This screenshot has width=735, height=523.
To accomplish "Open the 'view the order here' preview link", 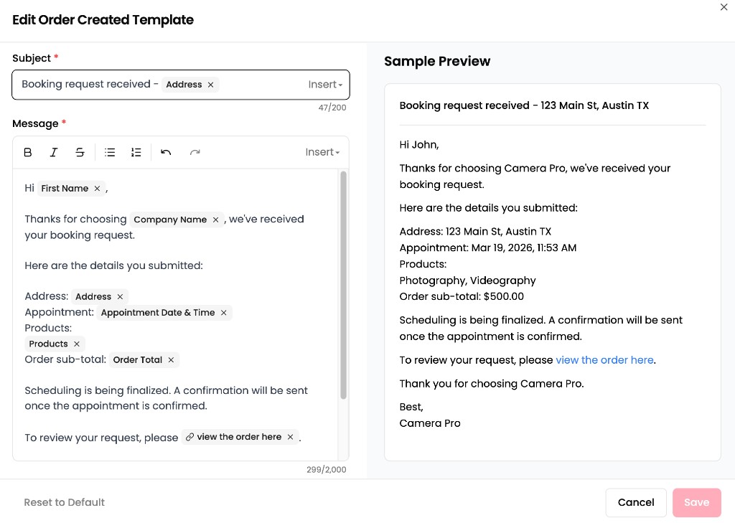I will (604, 360).
